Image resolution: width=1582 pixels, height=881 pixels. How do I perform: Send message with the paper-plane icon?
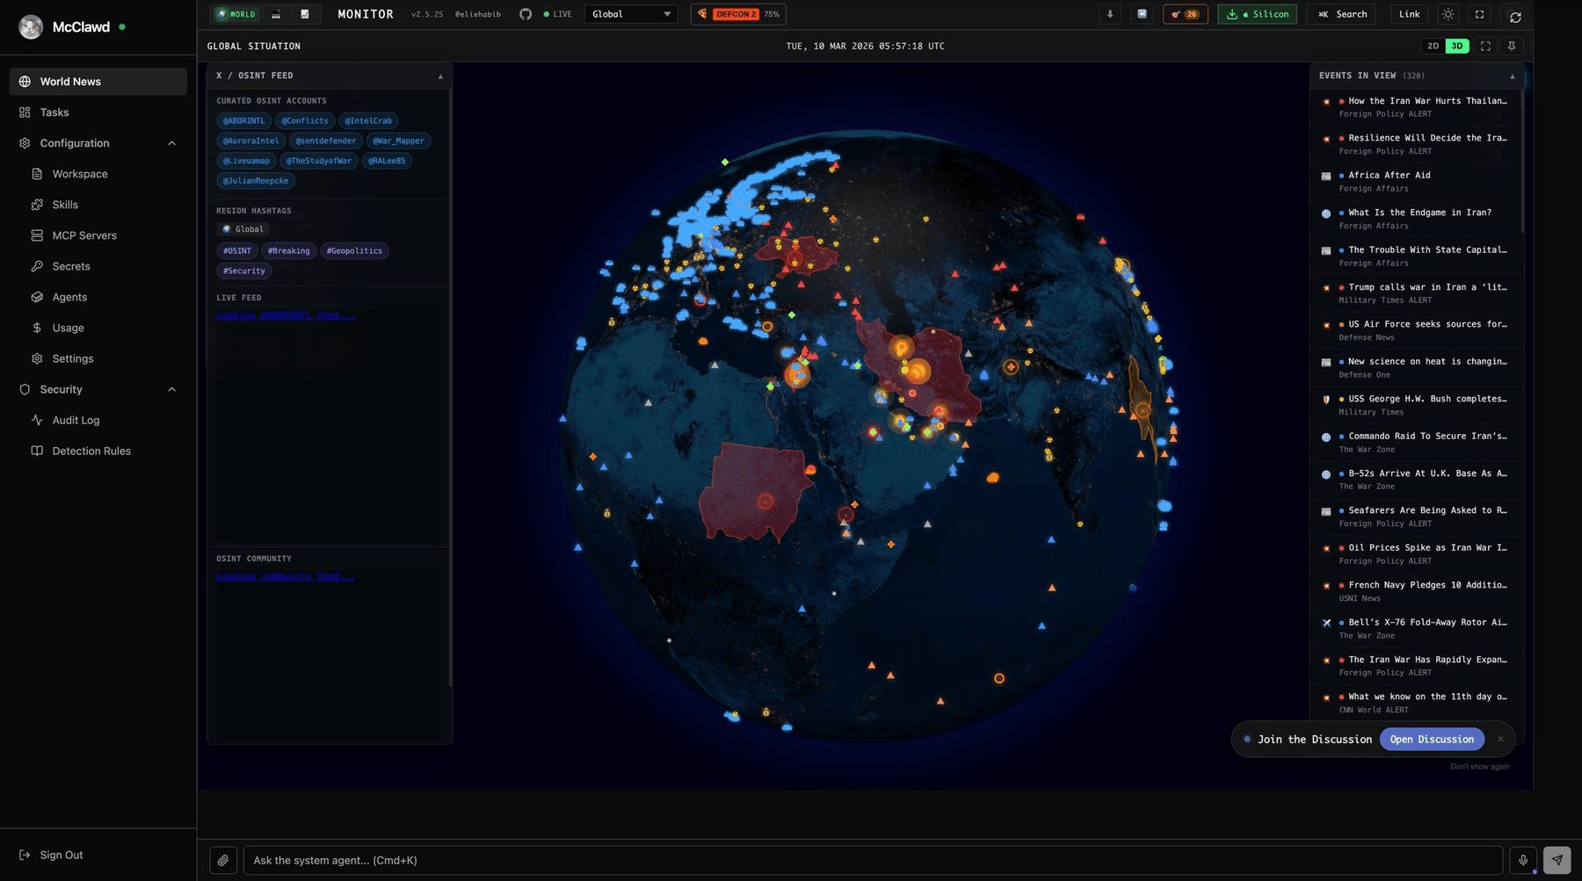point(1557,860)
